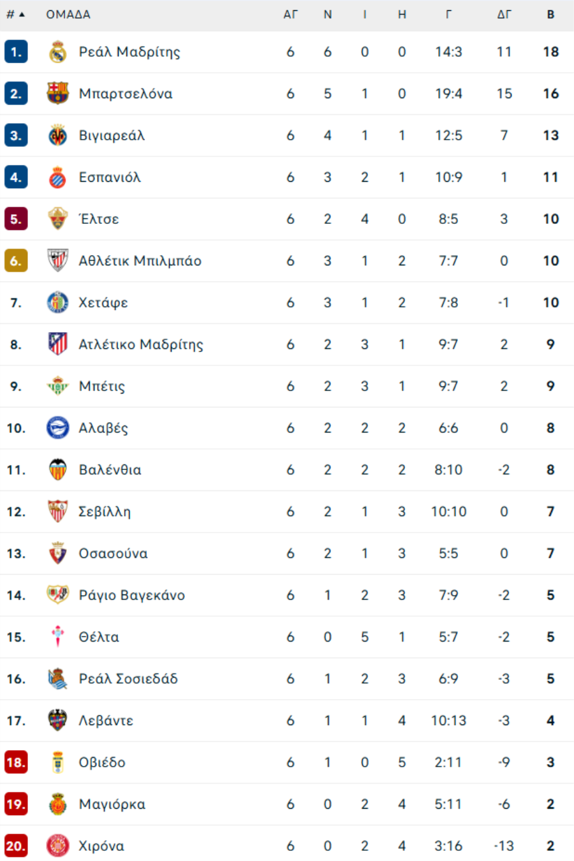574x861 pixels.
Task: Click the blue rank 1 position badge
Action: click(x=16, y=52)
